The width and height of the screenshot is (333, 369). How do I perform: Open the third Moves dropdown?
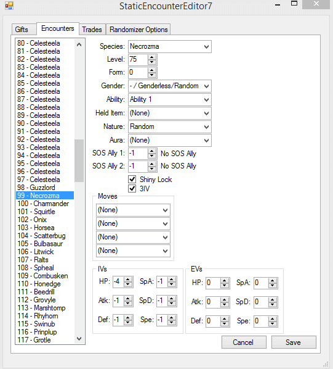(133, 237)
